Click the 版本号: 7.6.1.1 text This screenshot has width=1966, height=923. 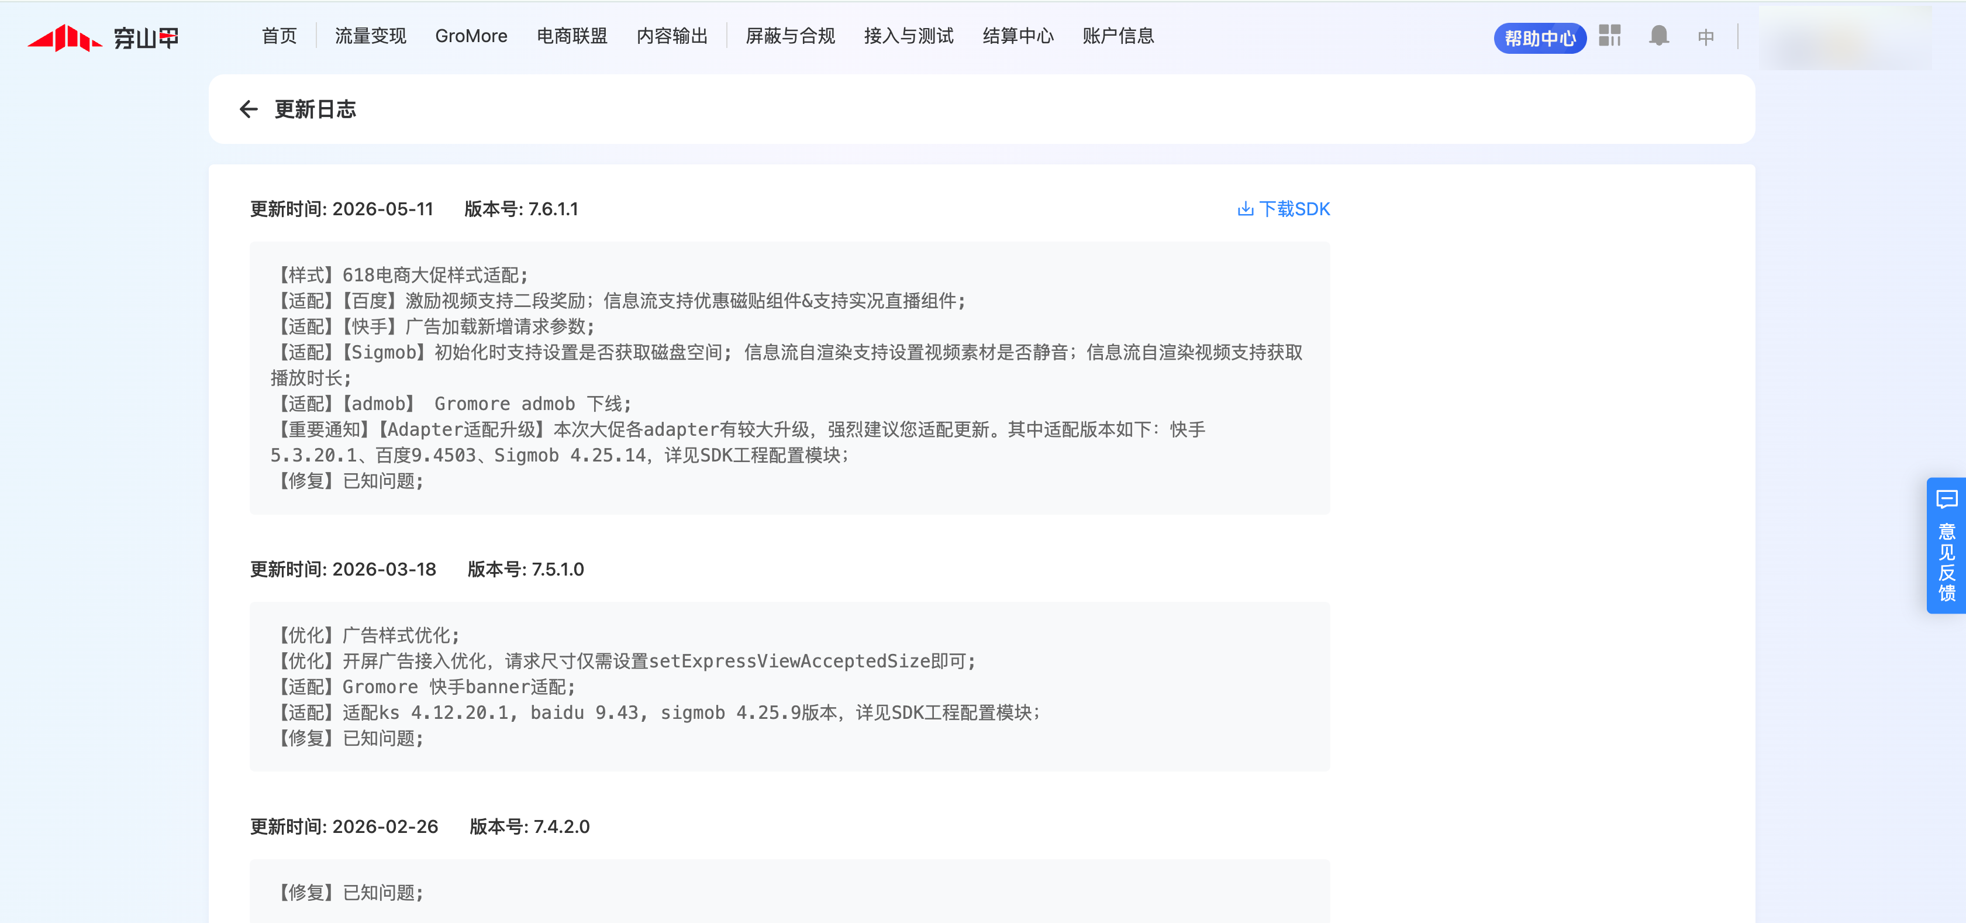click(x=521, y=209)
